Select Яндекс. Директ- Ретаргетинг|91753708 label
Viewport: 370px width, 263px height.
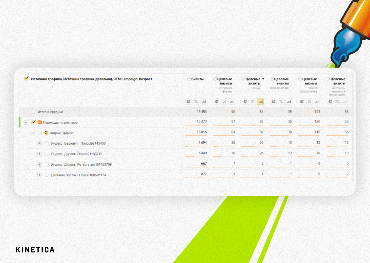[81, 165]
